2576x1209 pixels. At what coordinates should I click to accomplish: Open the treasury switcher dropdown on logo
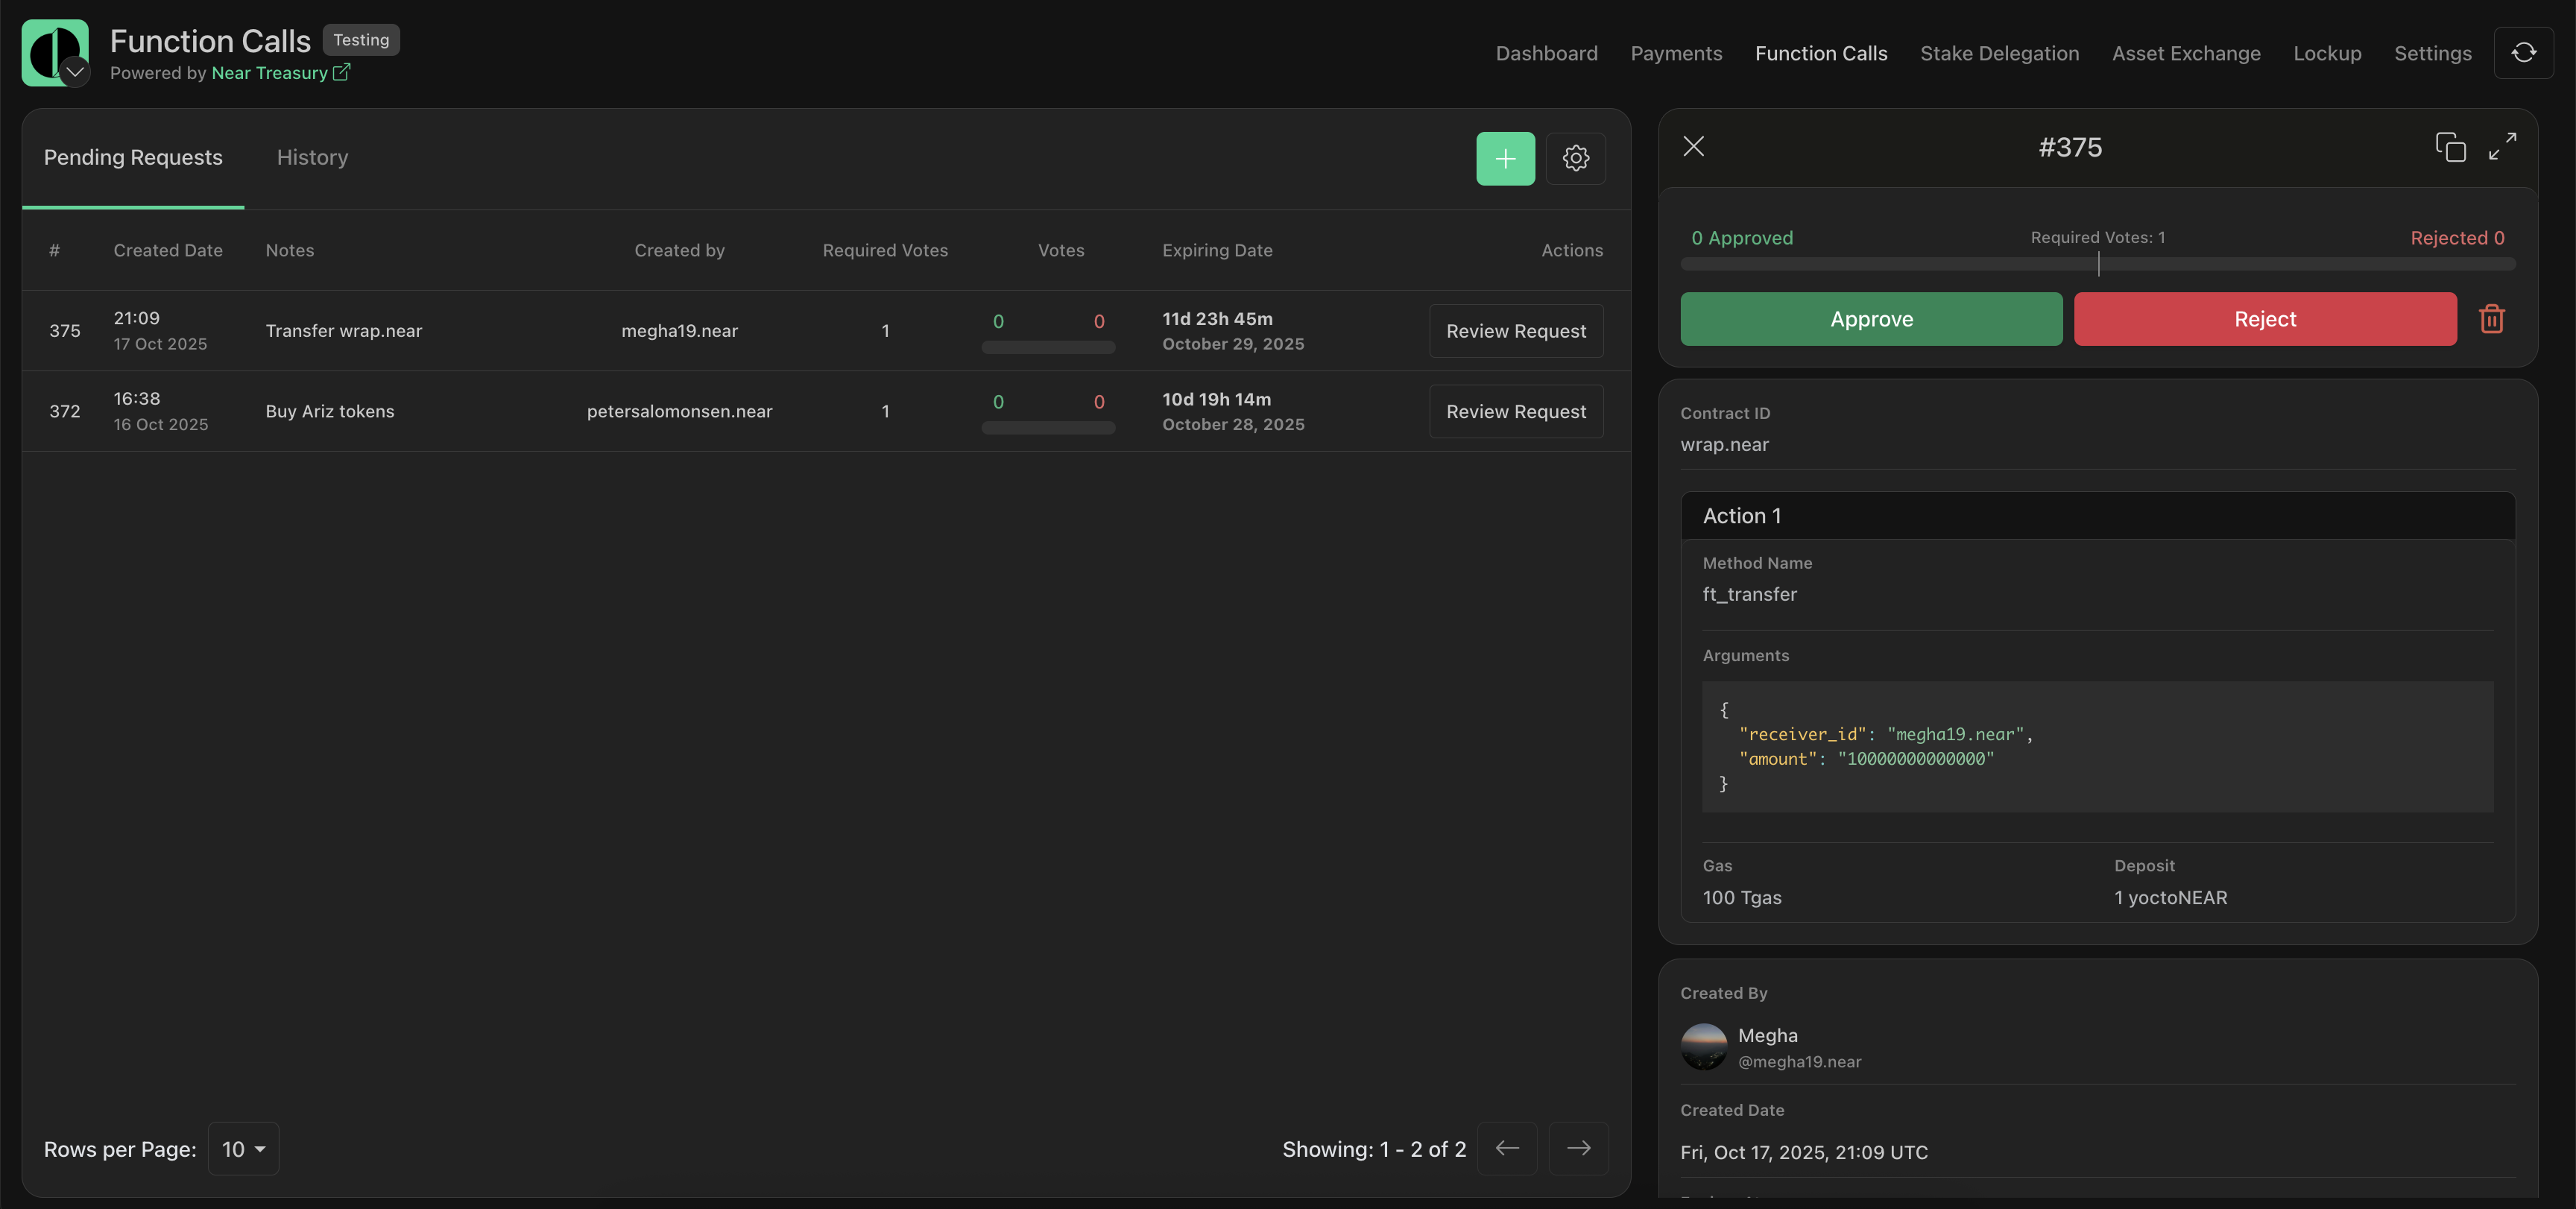pyautogui.click(x=75, y=72)
